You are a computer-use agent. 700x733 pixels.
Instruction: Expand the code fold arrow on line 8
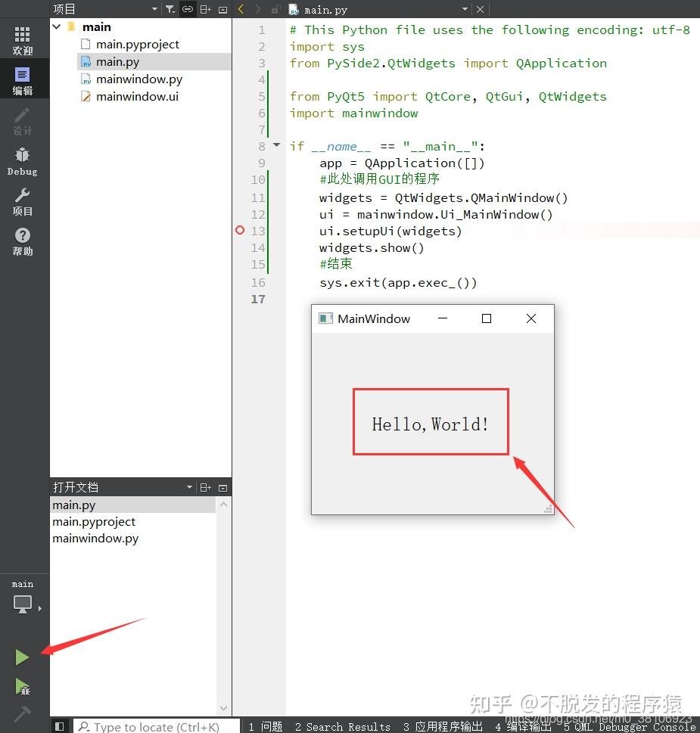tap(275, 145)
